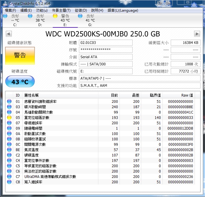
Task: Click status orb of attribute 0A
Action: point(9,134)
